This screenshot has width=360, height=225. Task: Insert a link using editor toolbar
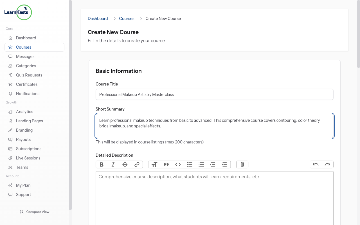tap(137, 165)
